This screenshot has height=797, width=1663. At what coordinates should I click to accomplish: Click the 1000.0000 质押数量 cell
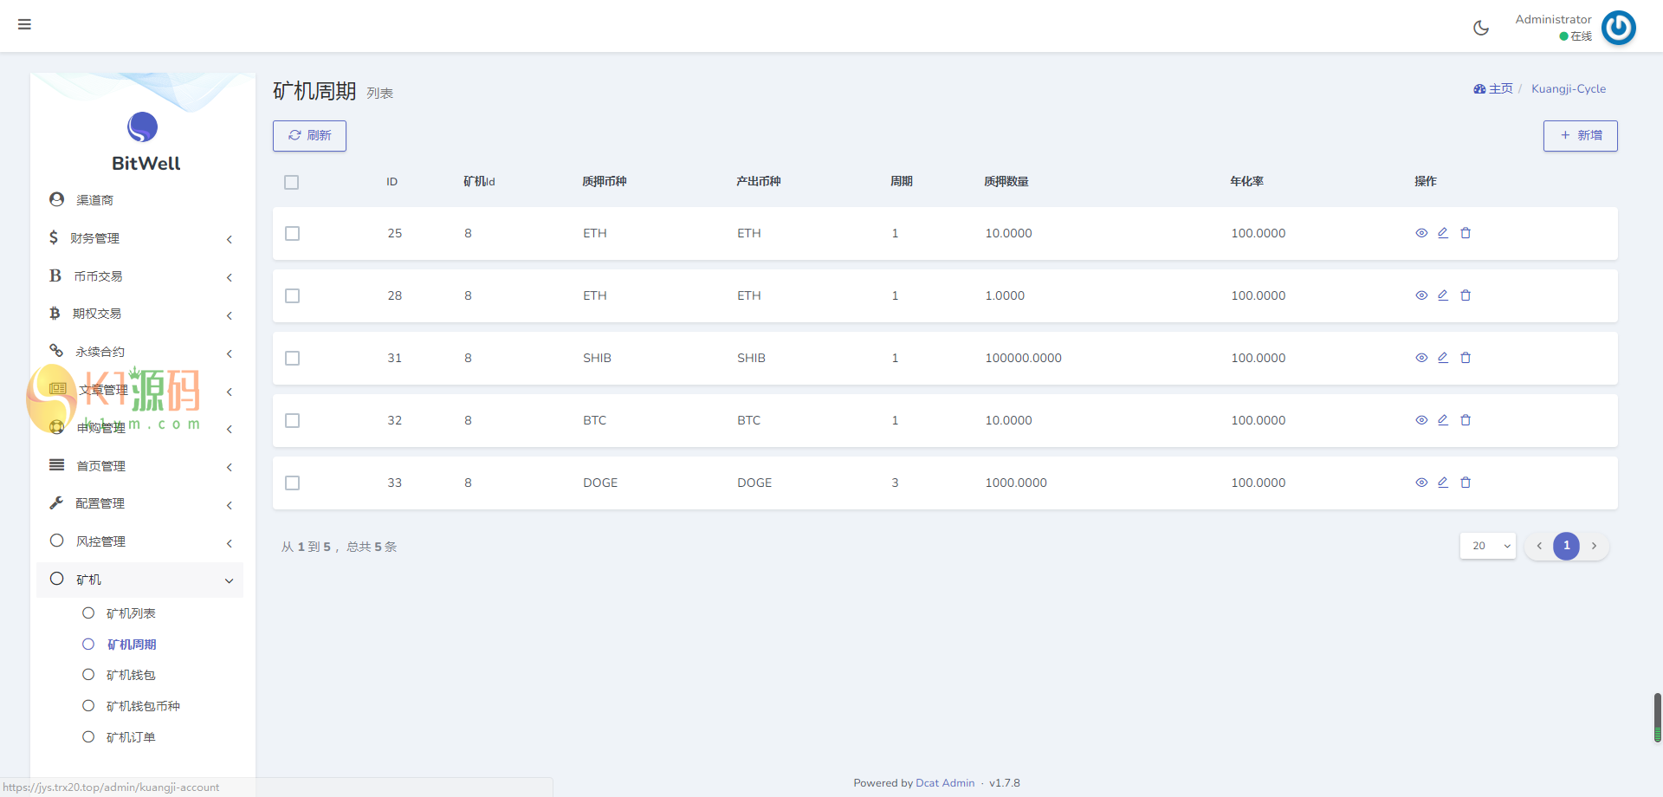pyautogui.click(x=1016, y=483)
